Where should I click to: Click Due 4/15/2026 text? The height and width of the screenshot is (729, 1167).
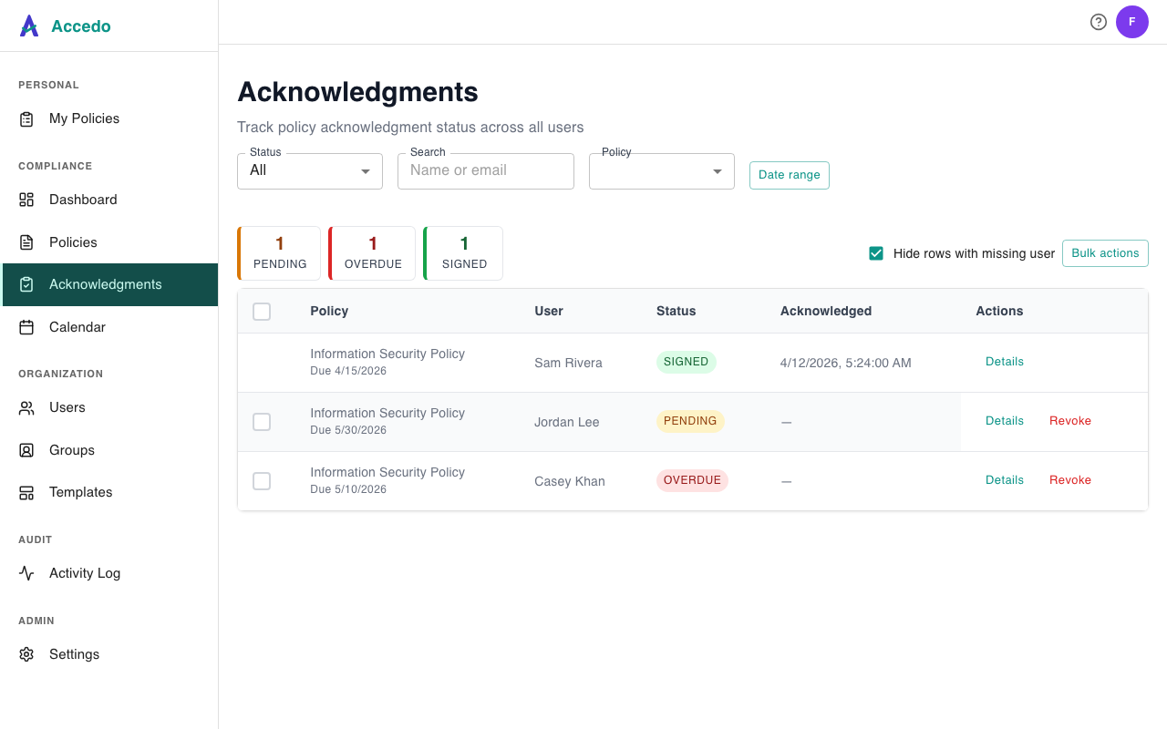pos(348,371)
